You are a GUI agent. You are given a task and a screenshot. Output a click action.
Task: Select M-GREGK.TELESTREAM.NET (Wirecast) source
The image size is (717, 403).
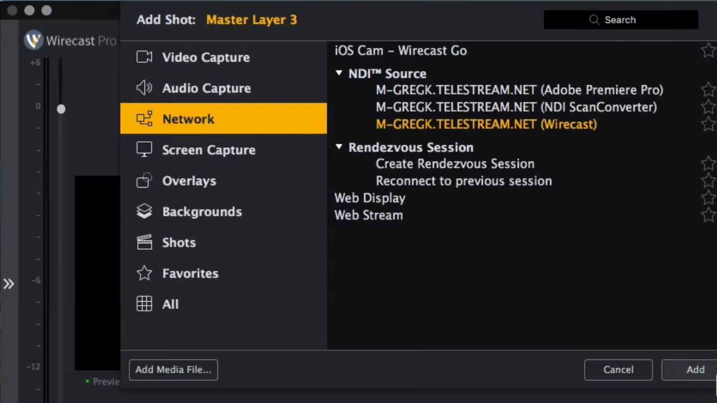(x=486, y=124)
